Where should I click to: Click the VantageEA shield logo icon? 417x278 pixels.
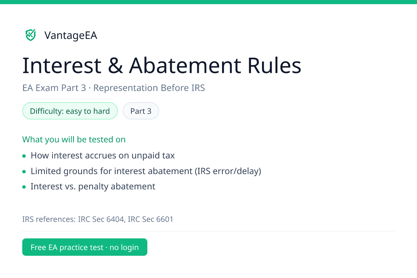coord(31,35)
